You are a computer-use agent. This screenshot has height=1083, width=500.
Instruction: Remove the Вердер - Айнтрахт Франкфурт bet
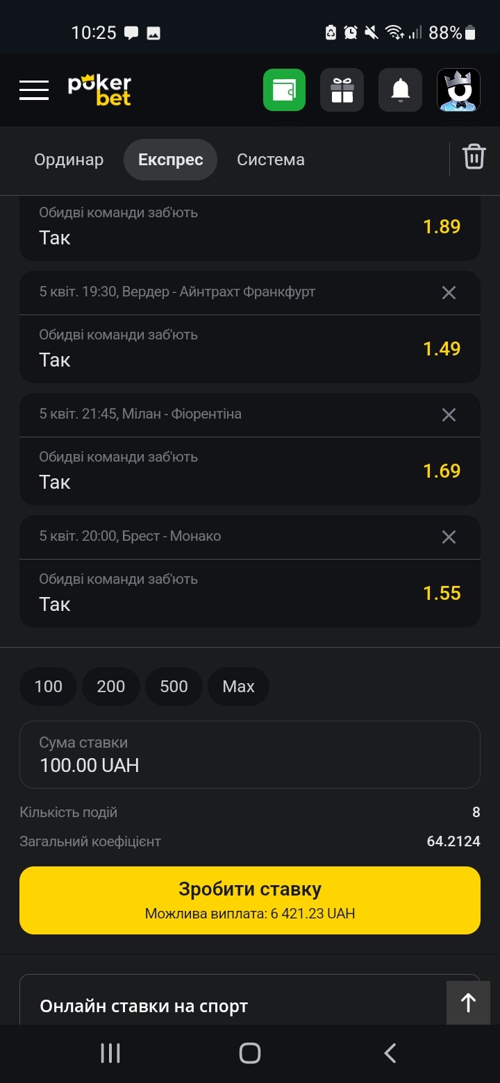(449, 292)
